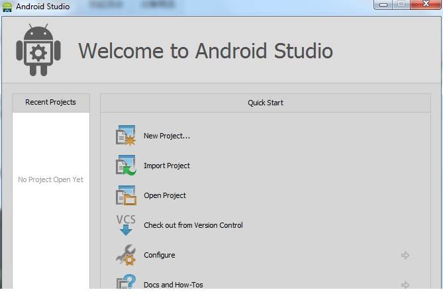
Task: Click the No Project Open Yet text
Action: tap(51, 179)
